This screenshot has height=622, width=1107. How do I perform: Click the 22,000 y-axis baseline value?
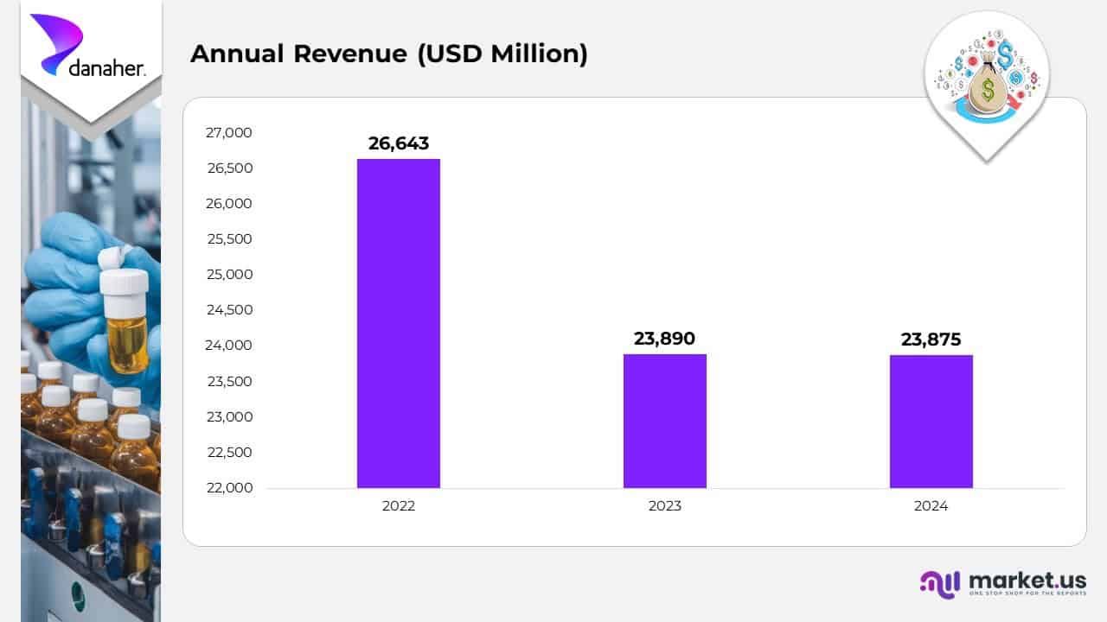[x=228, y=487]
